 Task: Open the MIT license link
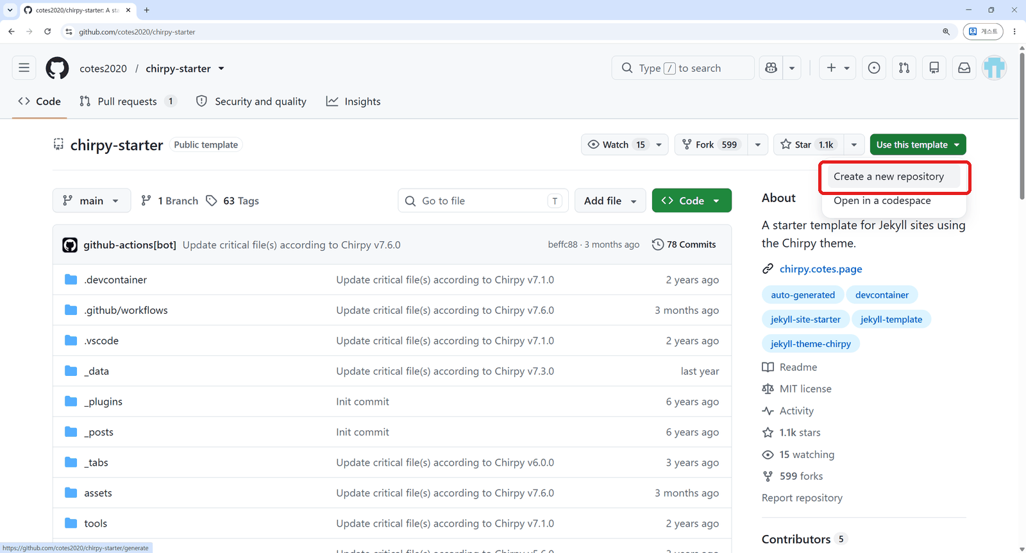(x=805, y=389)
